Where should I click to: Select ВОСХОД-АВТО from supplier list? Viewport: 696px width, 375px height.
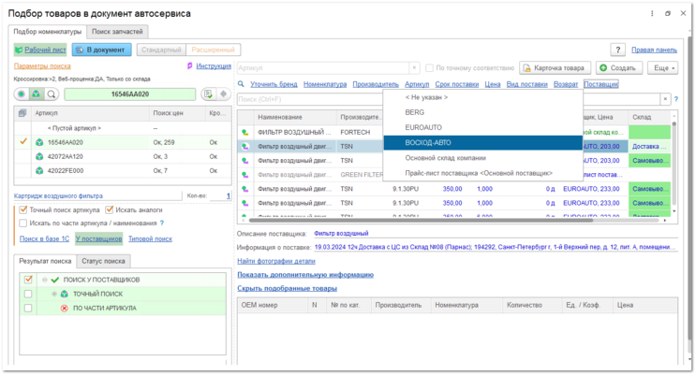click(483, 143)
